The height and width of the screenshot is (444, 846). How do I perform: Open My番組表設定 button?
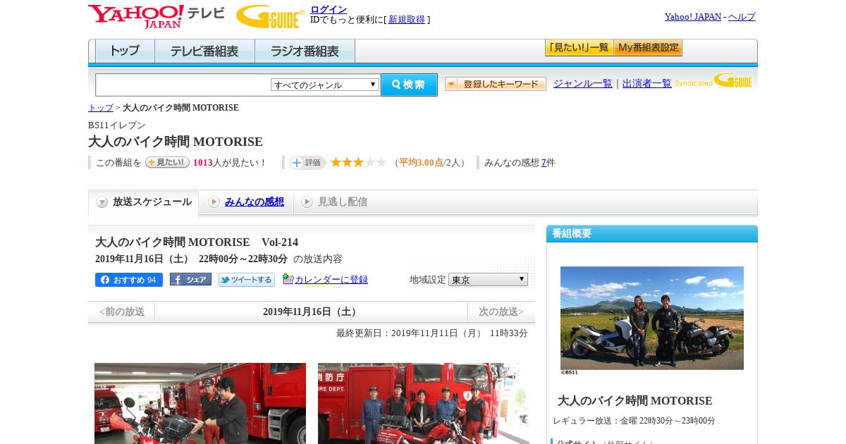(x=648, y=48)
